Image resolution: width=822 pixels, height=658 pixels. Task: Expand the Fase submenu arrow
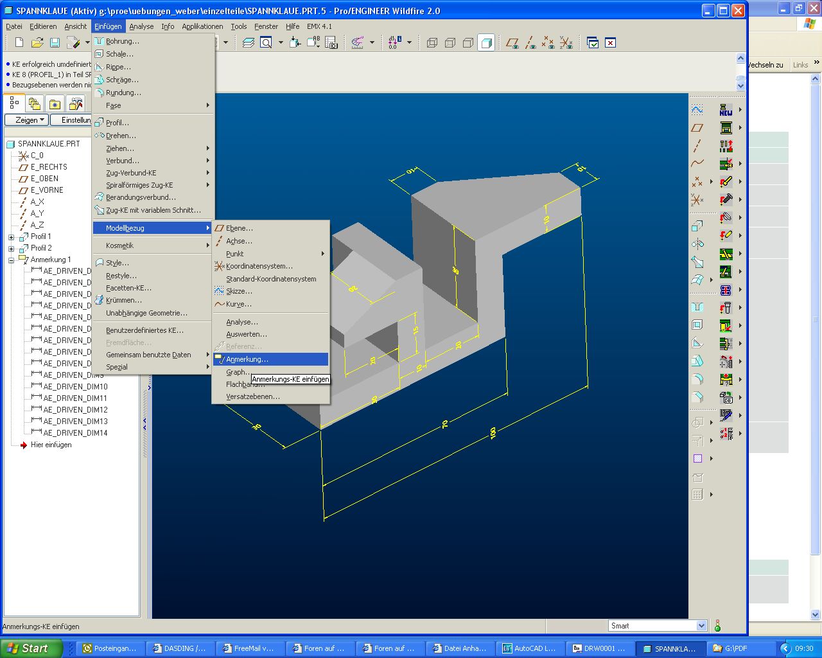click(207, 105)
